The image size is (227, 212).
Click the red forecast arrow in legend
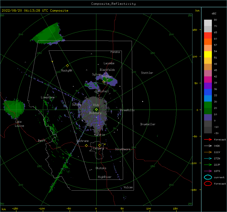pyautogui.click(x=208, y=139)
